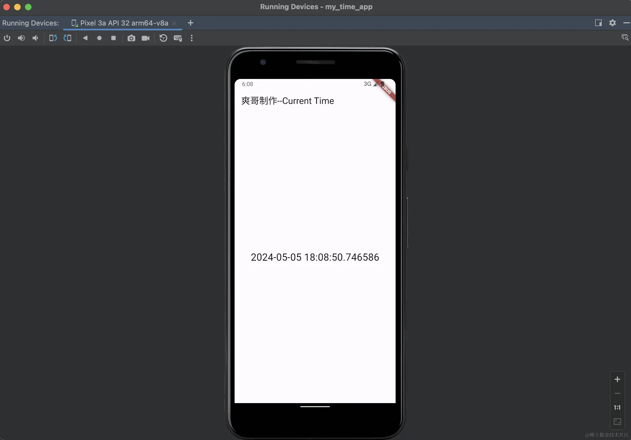
Task: Reset emulator zoom to 1:1
Action: 617,407
